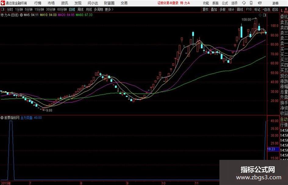Click the 9.88 low price marker
288x185 pixels.
point(49,111)
